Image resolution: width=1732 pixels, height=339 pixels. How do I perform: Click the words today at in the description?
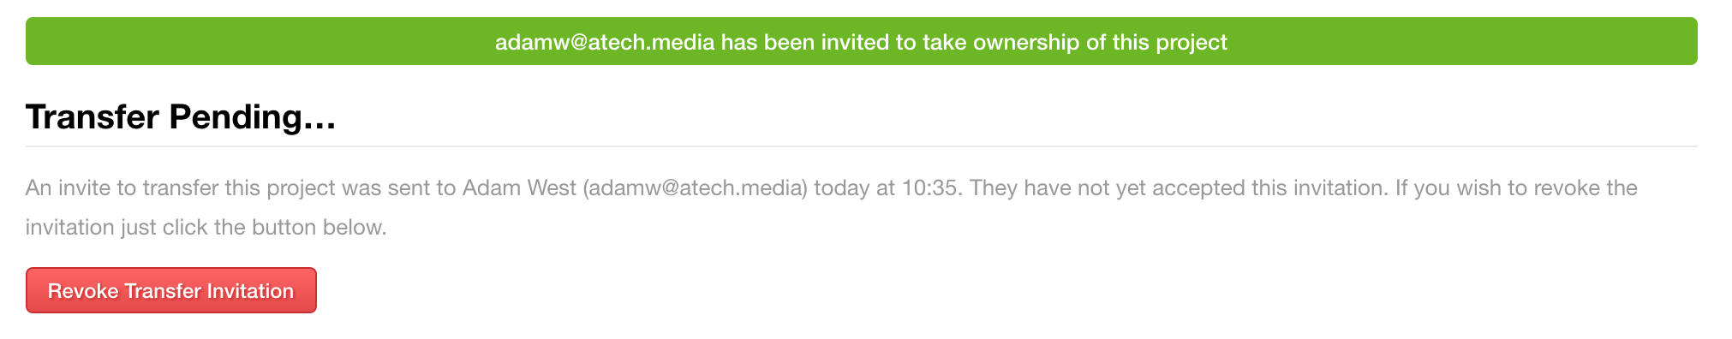click(x=855, y=187)
